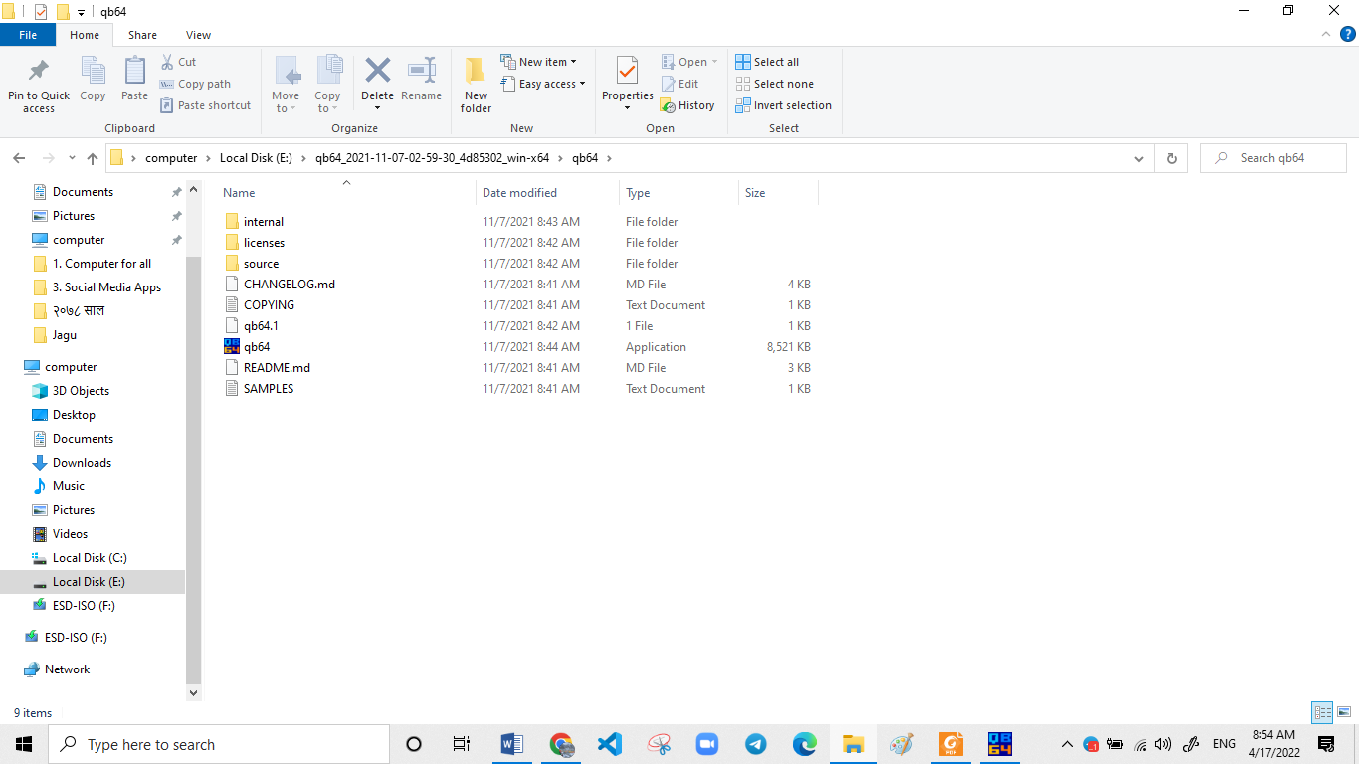Click the Cut scissors icon
Viewport: 1359px width, 764px height.
coord(167,62)
